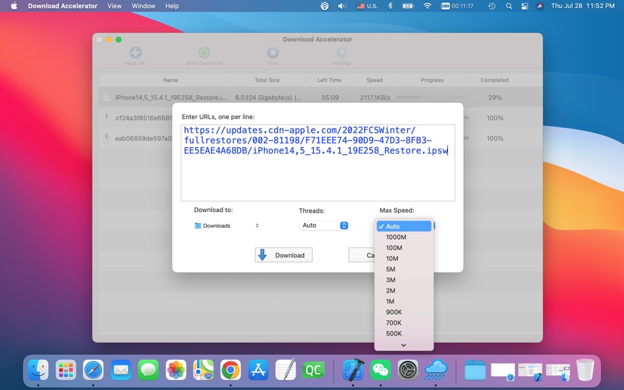The height and width of the screenshot is (390, 624).
Task: Open the Help menu
Action: point(172,6)
